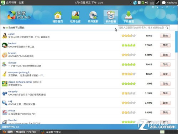Click the star rating of baobab
The width and height of the screenshot is (178, 134).
coord(129,45)
